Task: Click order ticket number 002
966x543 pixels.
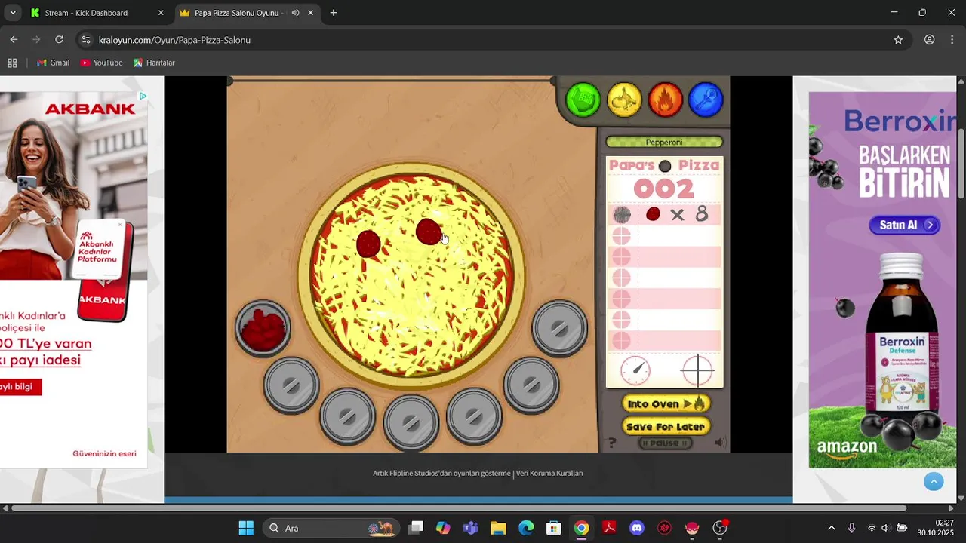Action: pyautogui.click(x=663, y=188)
